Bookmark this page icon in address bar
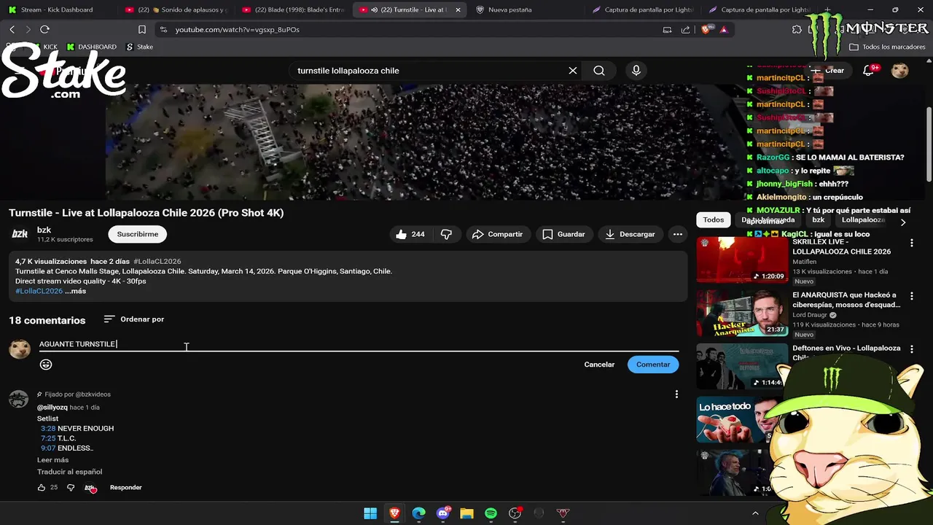933x525 pixels. (x=142, y=29)
